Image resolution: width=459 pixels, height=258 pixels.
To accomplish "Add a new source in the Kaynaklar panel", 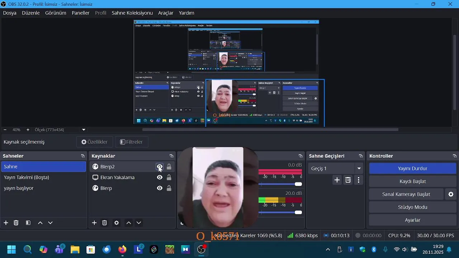I will click(x=94, y=223).
